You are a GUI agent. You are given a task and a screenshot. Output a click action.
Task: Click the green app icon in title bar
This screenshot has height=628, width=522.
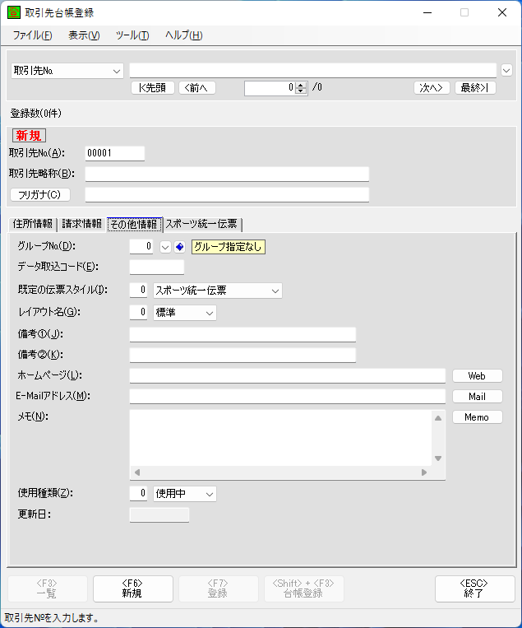pyautogui.click(x=14, y=12)
